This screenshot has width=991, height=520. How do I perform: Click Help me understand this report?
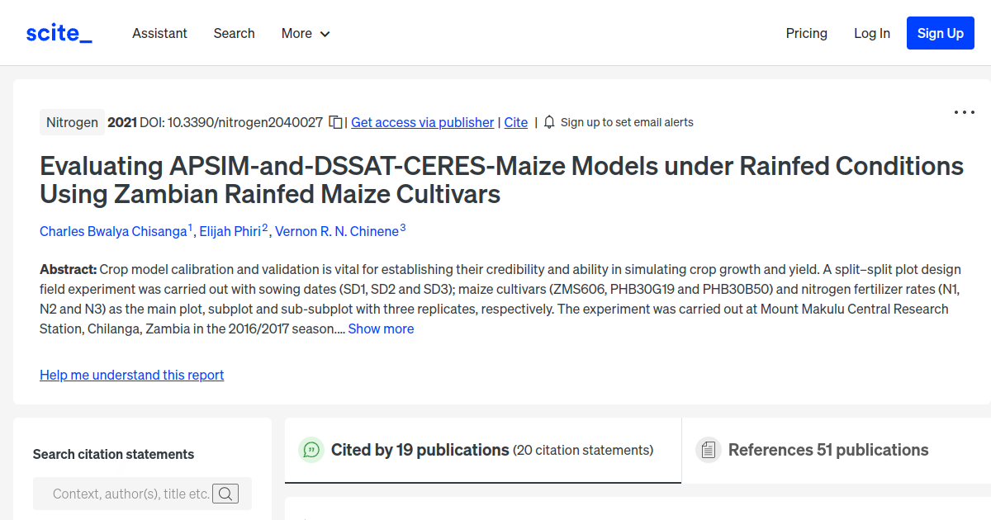[x=131, y=375]
